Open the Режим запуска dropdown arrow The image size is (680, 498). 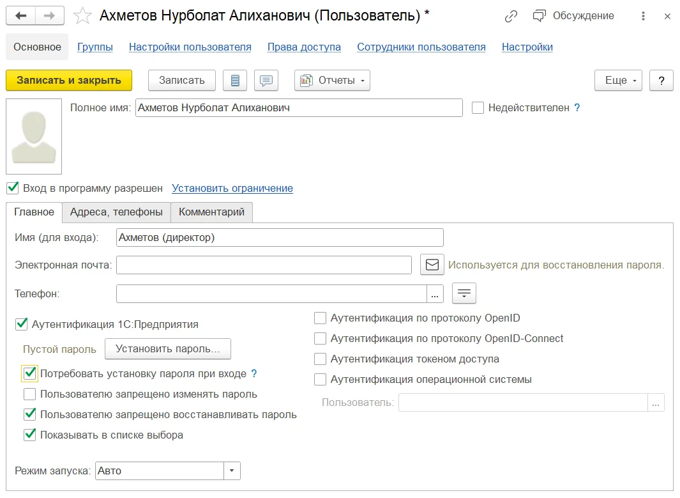coord(232,471)
